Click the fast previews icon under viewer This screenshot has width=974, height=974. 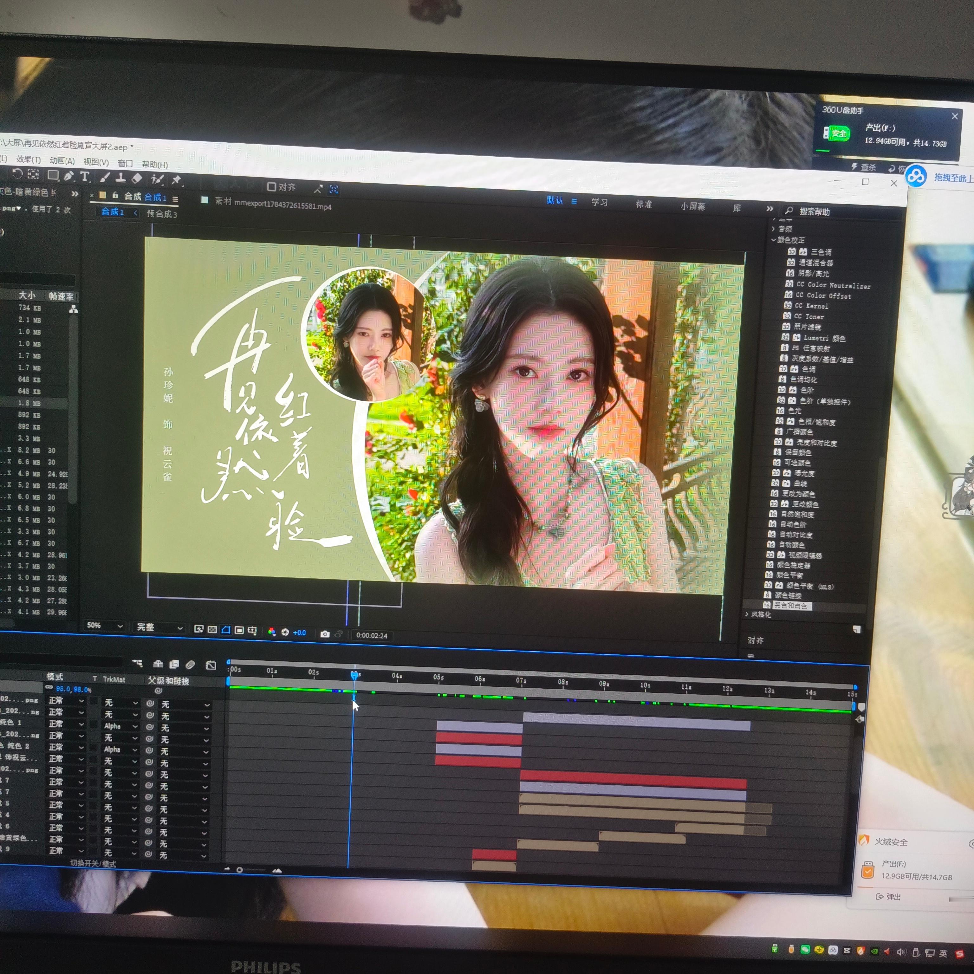pos(198,629)
